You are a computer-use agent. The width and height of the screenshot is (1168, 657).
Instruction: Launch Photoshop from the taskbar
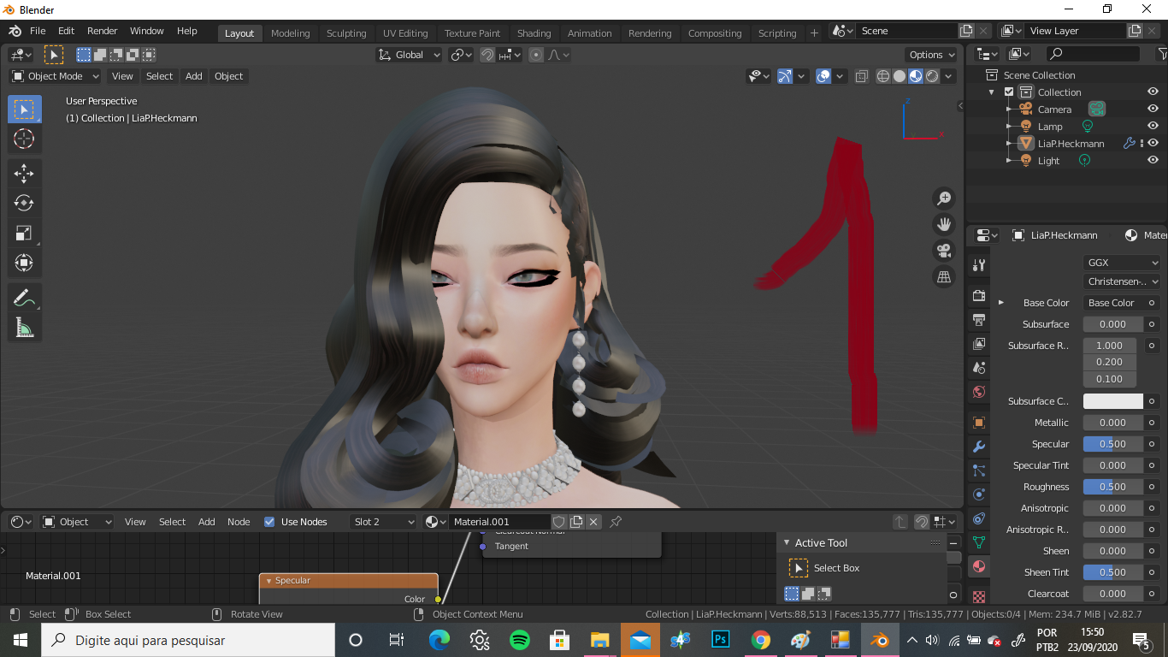click(720, 639)
